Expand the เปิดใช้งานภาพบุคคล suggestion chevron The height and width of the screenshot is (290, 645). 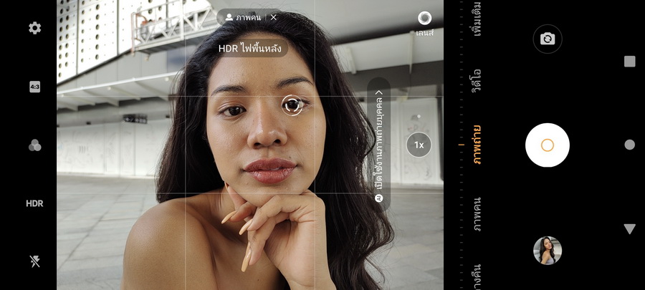379,92
